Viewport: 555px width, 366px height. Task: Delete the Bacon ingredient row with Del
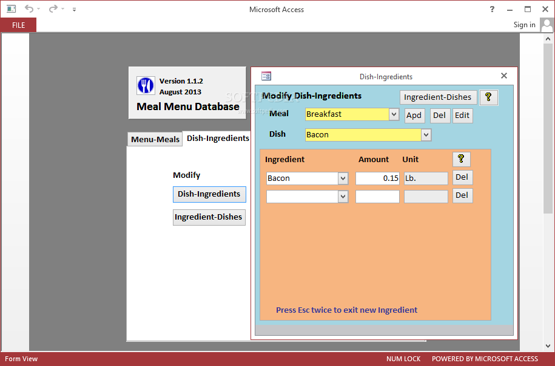[x=463, y=177]
